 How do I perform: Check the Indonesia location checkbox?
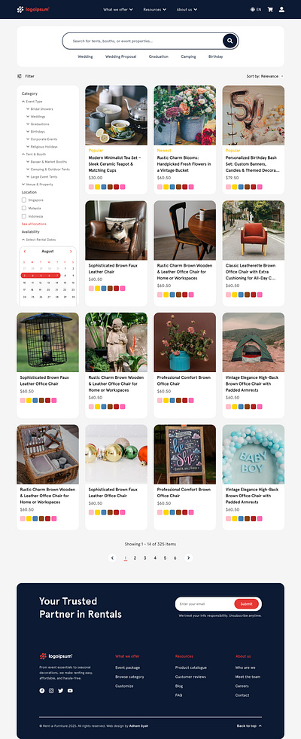click(x=23, y=216)
